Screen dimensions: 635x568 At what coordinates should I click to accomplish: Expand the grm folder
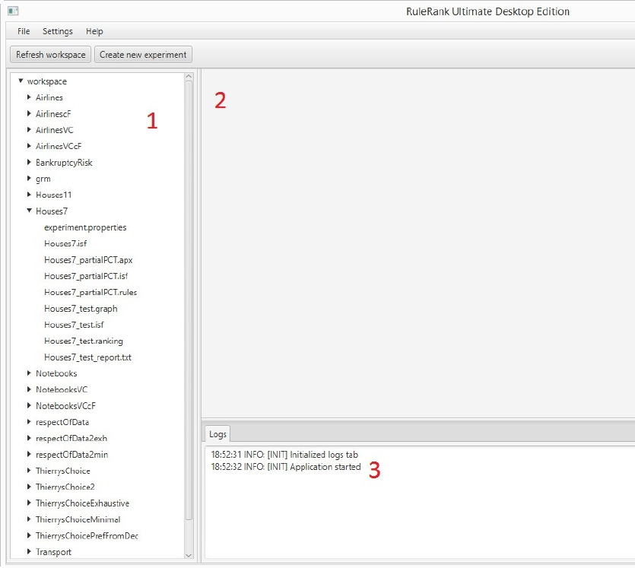(29, 178)
